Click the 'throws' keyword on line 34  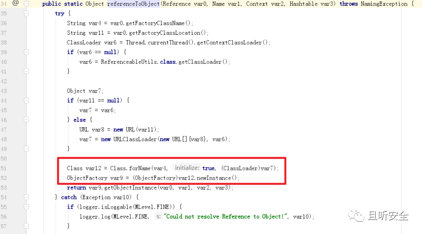coord(349,4)
